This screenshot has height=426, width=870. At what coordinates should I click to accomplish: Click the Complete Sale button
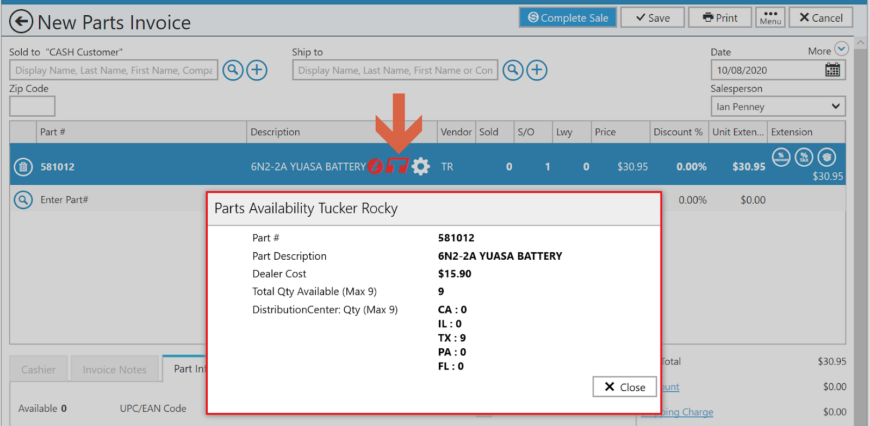pyautogui.click(x=568, y=17)
